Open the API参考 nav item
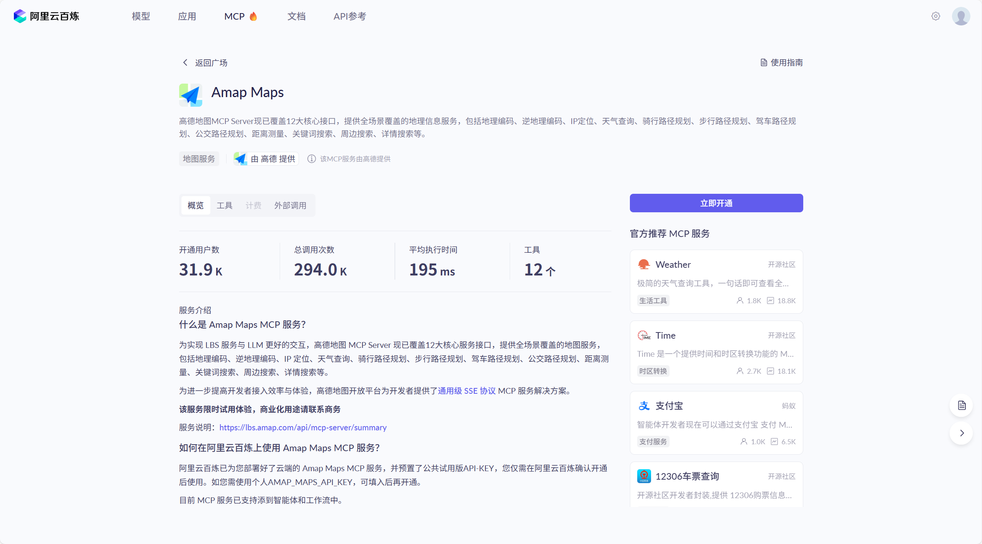The height and width of the screenshot is (544, 982). pos(350,16)
